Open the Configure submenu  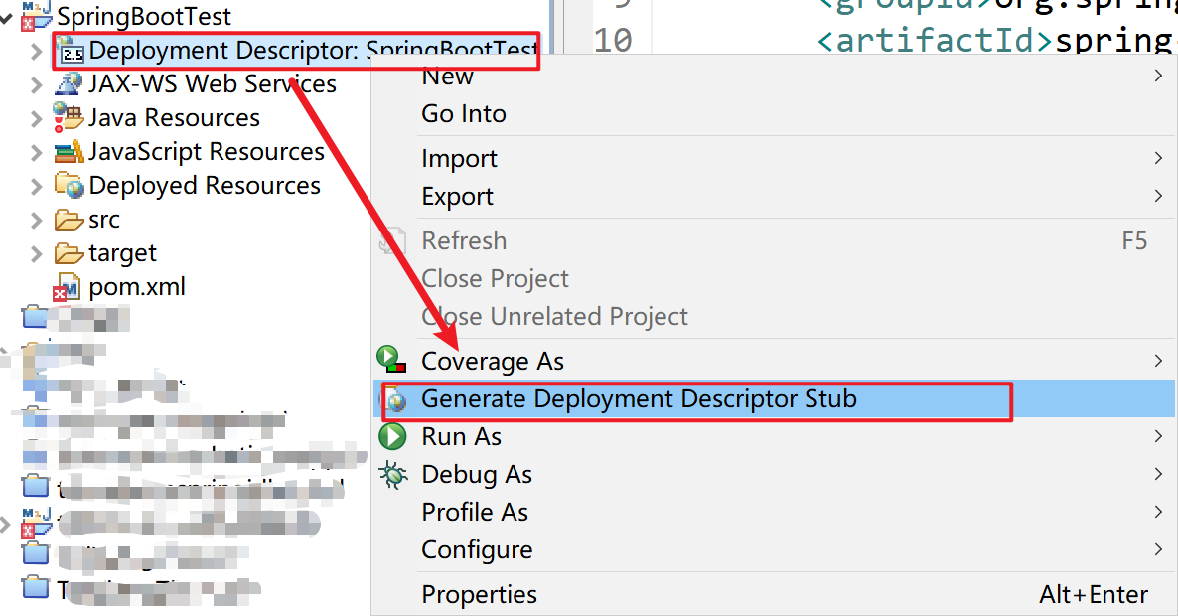(x=477, y=549)
